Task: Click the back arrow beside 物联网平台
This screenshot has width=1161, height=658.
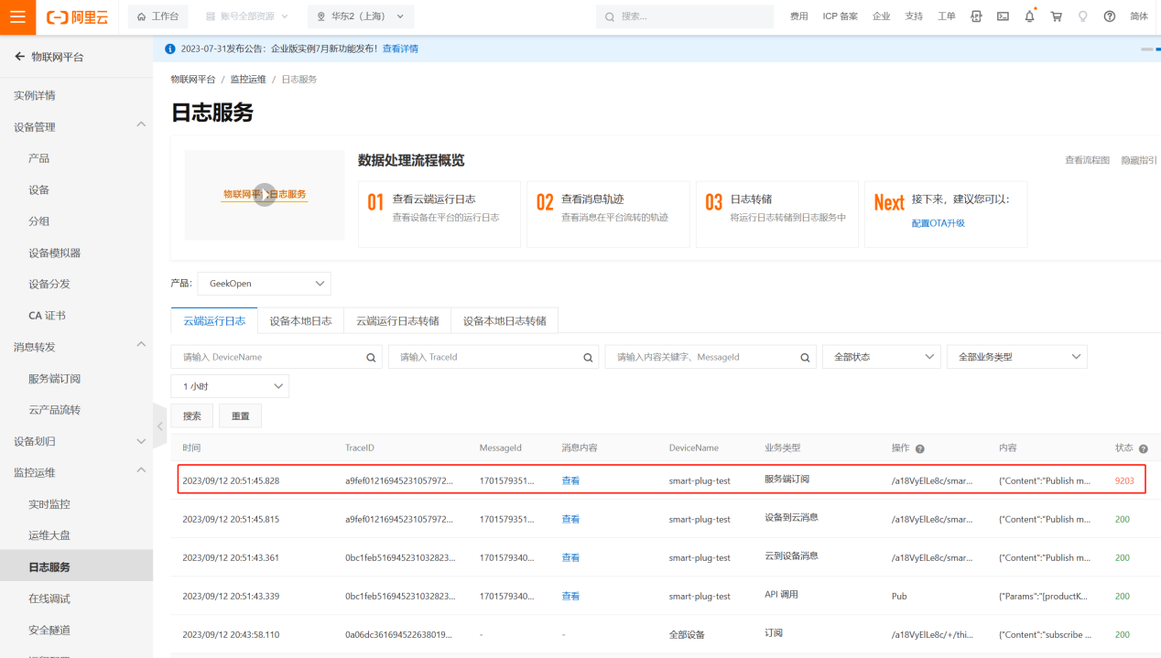Action: coord(19,57)
